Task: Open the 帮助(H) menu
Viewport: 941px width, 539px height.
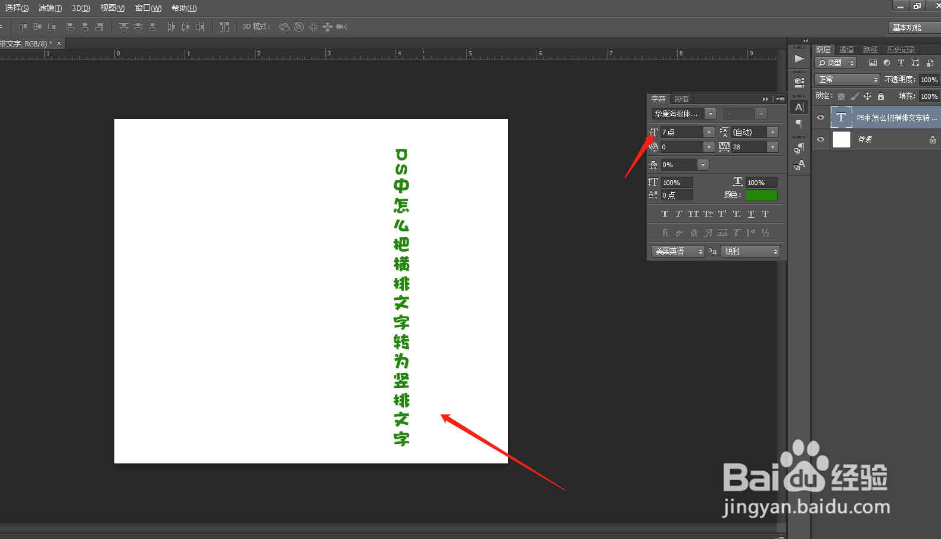Action: (184, 8)
